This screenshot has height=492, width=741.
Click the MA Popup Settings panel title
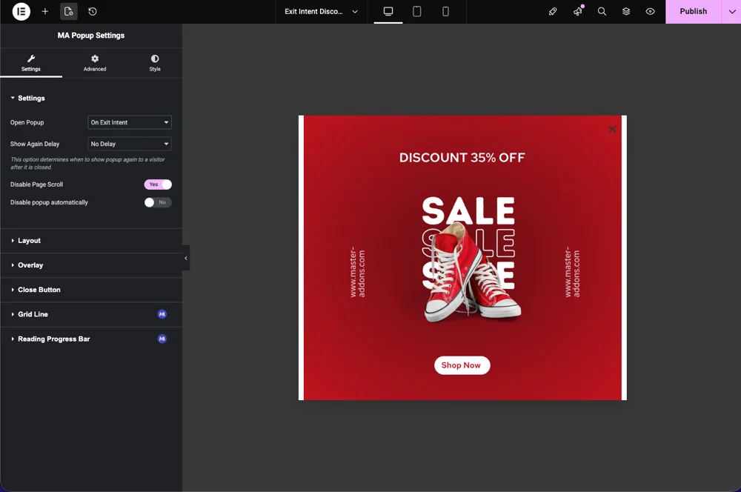(90, 36)
